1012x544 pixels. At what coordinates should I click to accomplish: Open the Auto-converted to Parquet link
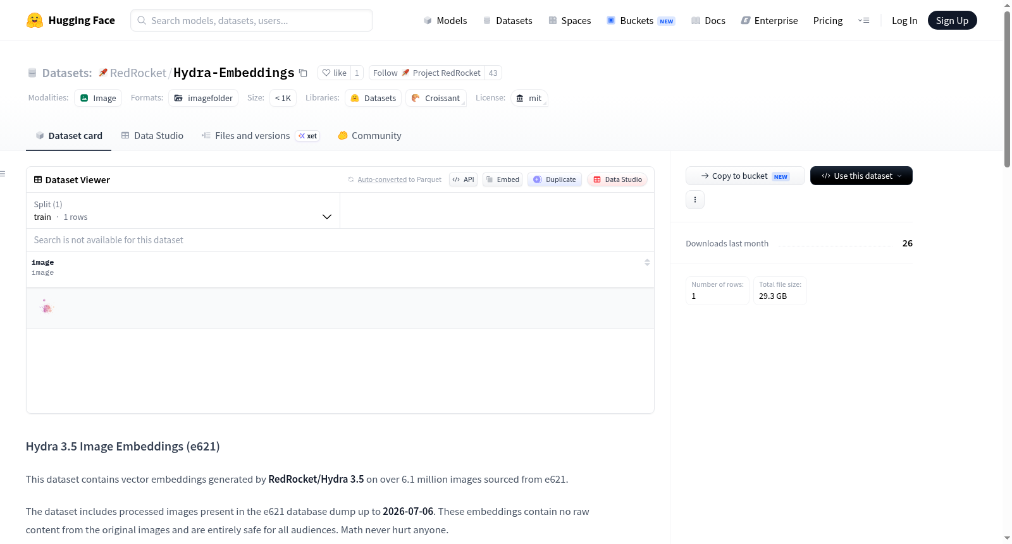[382, 179]
